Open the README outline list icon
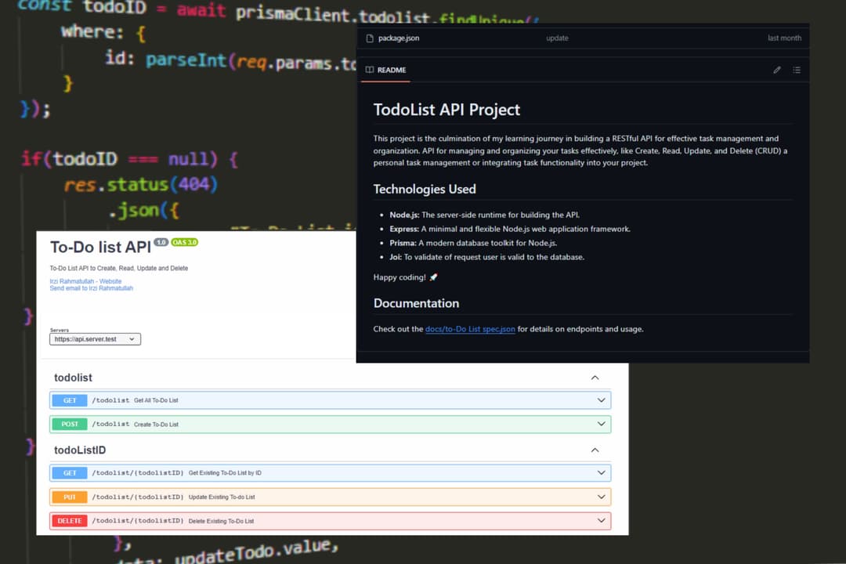This screenshot has height=564, width=846. [797, 70]
